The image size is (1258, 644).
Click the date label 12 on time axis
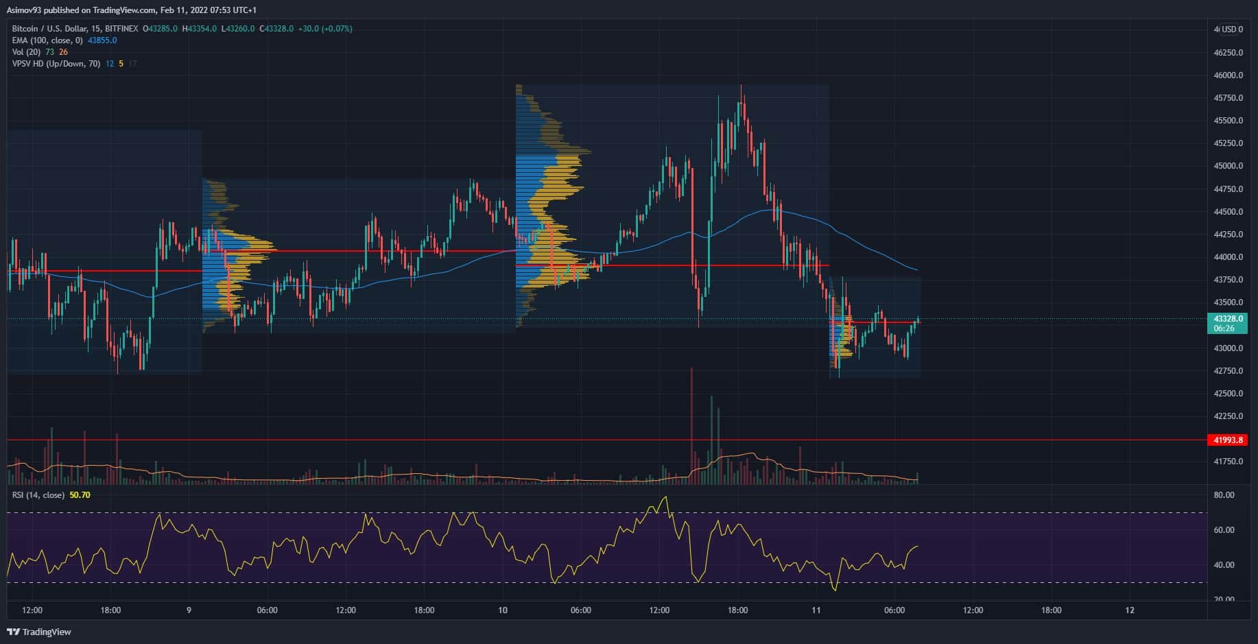[x=1130, y=610]
